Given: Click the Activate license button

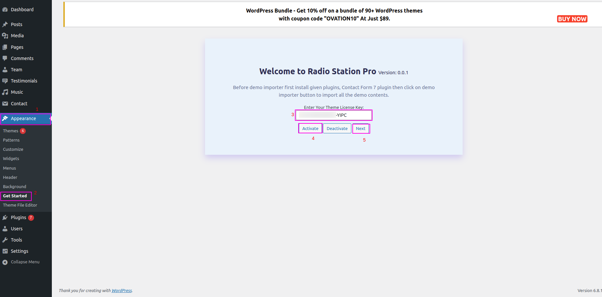Looking at the screenshot, I should tap(310, 128).
